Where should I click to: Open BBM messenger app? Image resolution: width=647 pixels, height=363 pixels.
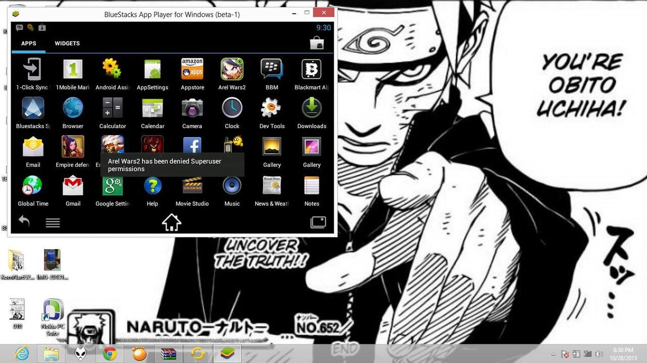[x=272, y=69]
